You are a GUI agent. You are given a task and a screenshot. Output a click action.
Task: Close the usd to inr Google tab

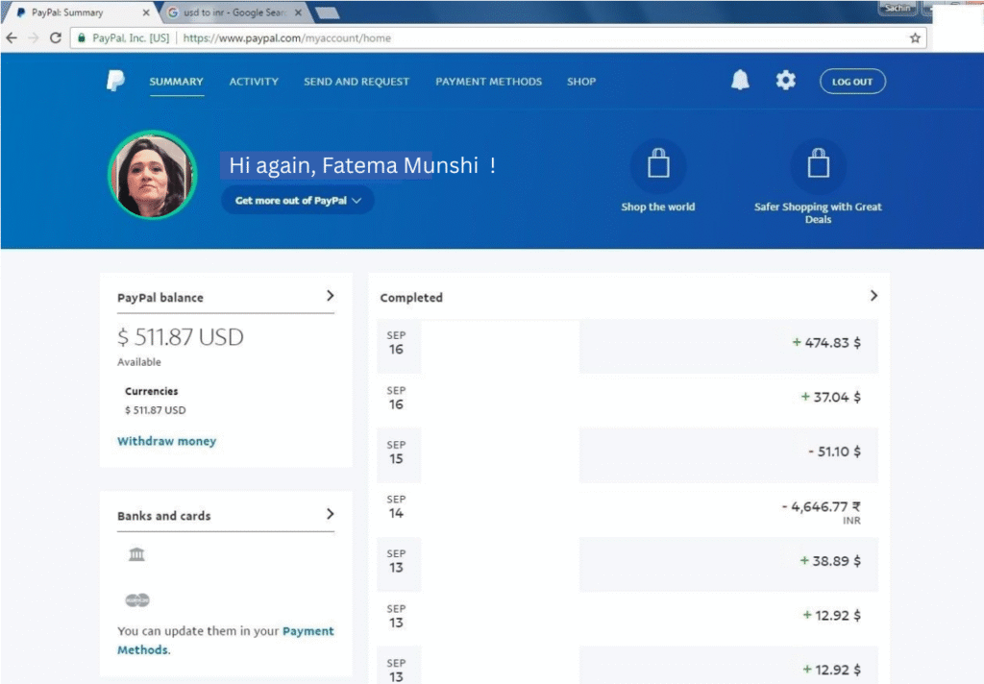[298, 12]
